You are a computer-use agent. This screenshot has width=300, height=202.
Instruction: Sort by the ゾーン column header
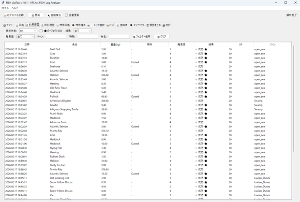[272, 44]
